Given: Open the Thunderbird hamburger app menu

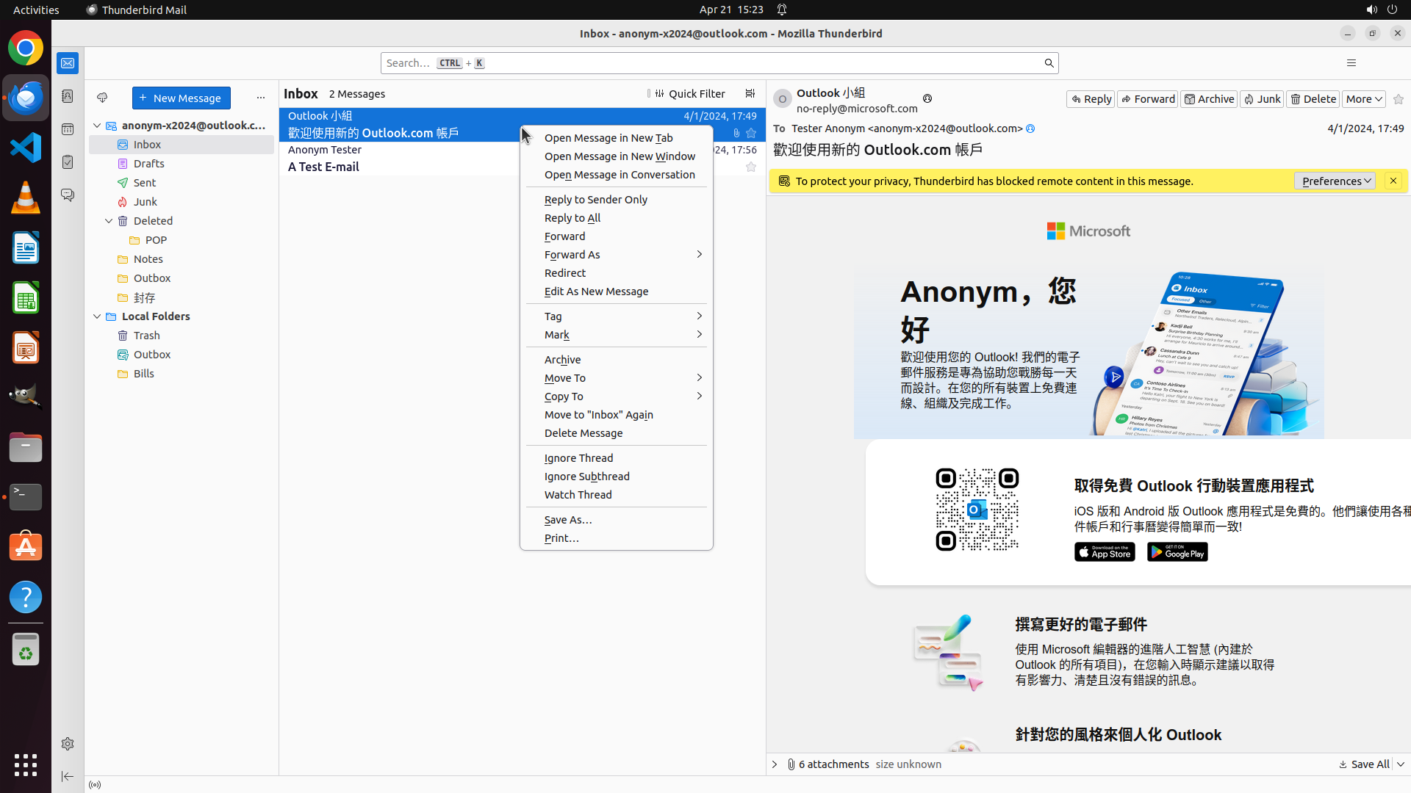Looking at the screenshot, I should pos(1351,63).
